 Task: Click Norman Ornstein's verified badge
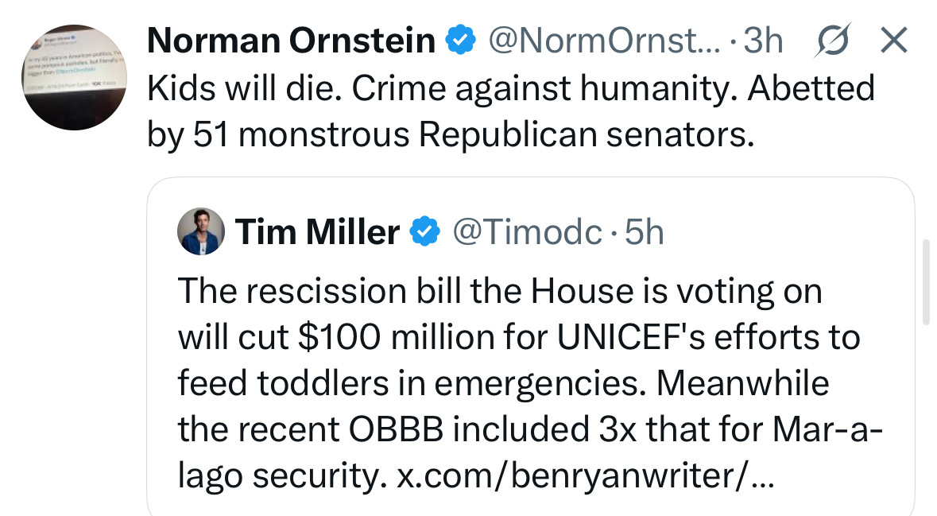click(x=461, y=40)
